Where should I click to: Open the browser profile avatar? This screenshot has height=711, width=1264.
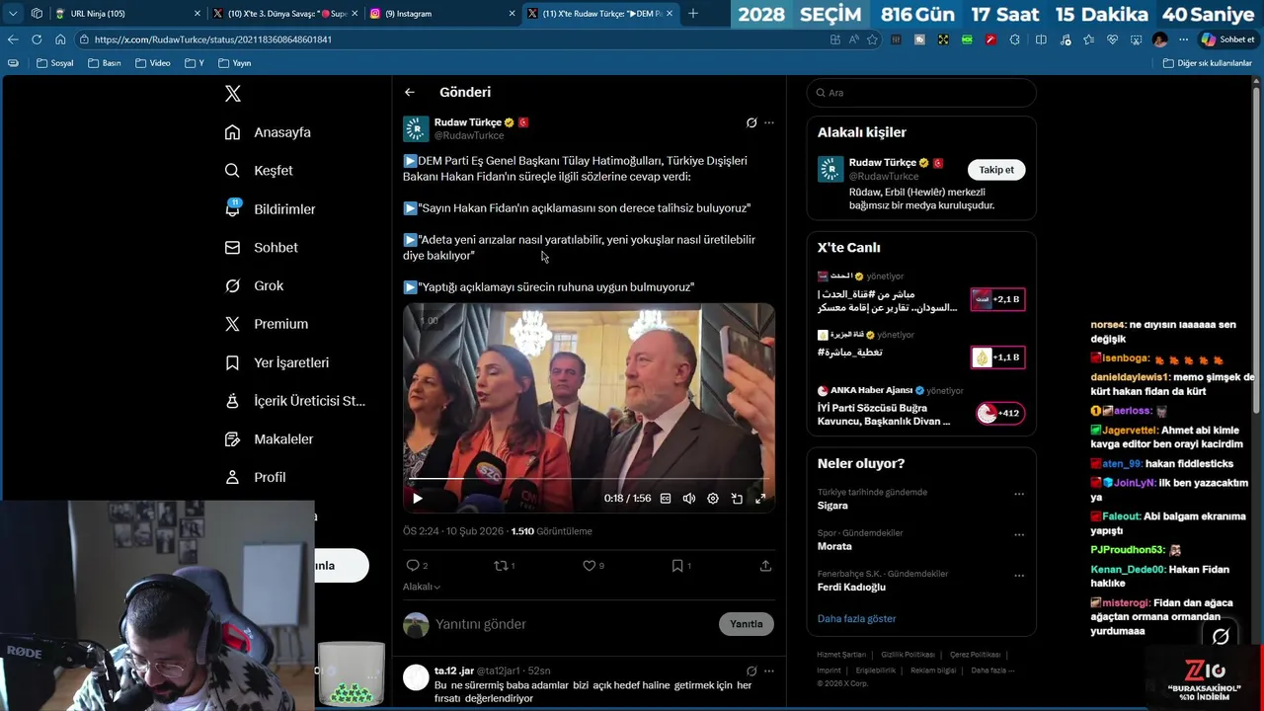click(x=1159, y=39)
